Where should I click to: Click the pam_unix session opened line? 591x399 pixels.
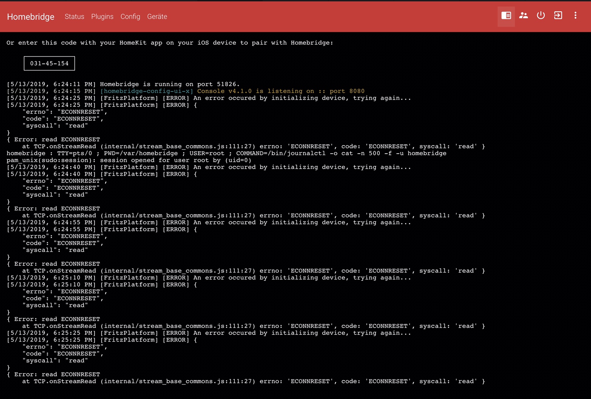pyautogui.click(x=129, y=160)
